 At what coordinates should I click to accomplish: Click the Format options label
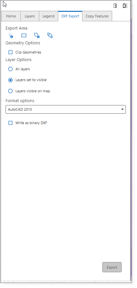coord(20,101)
